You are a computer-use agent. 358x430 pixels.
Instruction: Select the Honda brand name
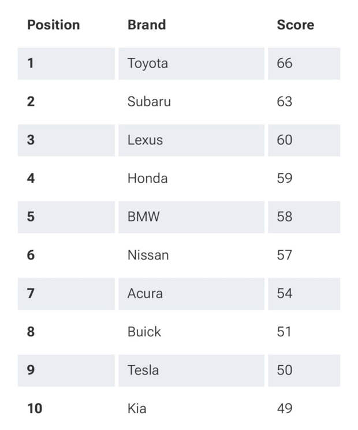click(147, 178)
